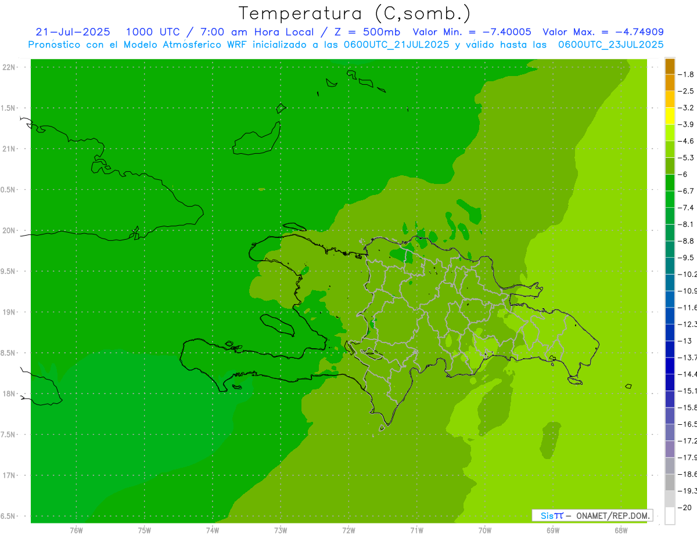Select the blue legend swatch between -11.6 and -12.3
Image resolution: width=697 pixels, height=538 pixels.
(x=670, y=316)
